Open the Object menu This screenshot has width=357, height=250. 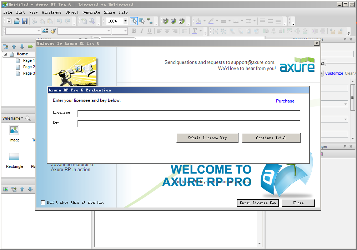pos(72,12)
